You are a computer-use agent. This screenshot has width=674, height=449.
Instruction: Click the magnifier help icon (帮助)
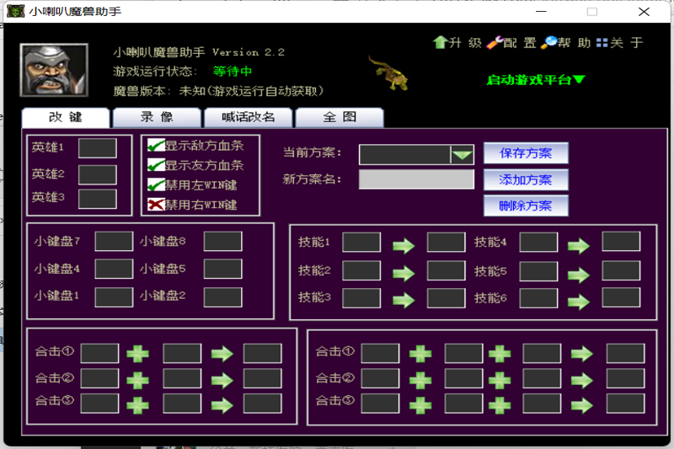[549, 42]
